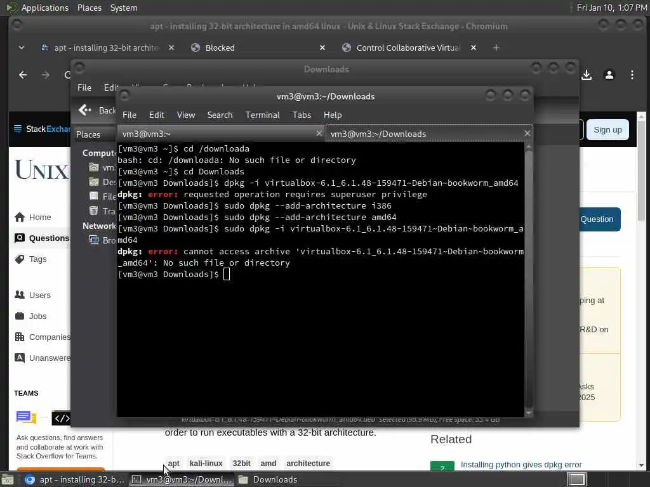The width and height of the screenshot is (650, 487).
Task: Click the Home icon in sidebar
Action: pyautogui.click(x=20, y=217)
